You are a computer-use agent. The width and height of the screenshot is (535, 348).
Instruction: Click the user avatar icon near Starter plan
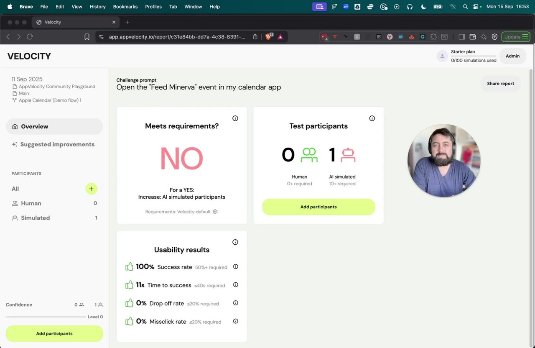[x=442, y=56]
